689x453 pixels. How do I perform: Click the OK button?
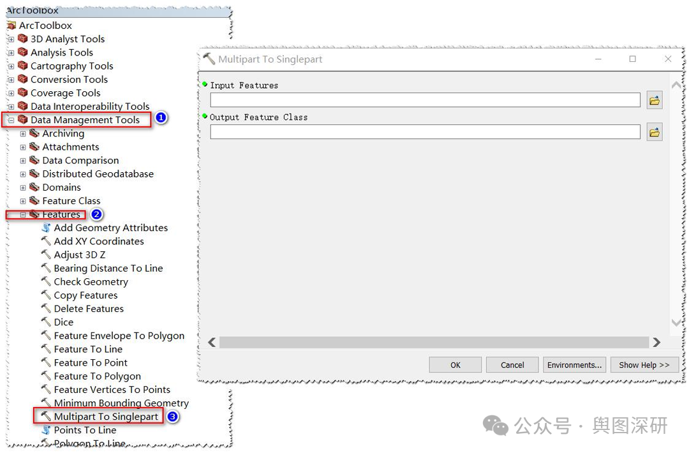pyautogui.click(x=456, y=365)
